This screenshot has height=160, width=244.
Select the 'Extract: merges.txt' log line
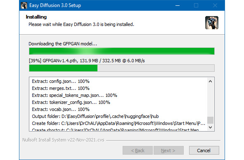(x=61, y=88)
